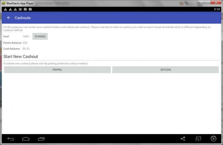223x145 pixels.
Task: Open the second Play Store bag notification
Action: 30,9
